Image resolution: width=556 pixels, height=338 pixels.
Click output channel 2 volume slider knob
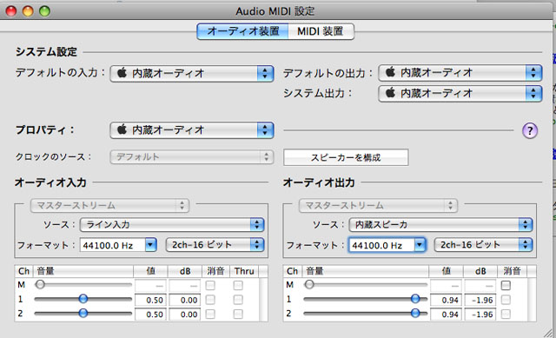pos(415,313)
